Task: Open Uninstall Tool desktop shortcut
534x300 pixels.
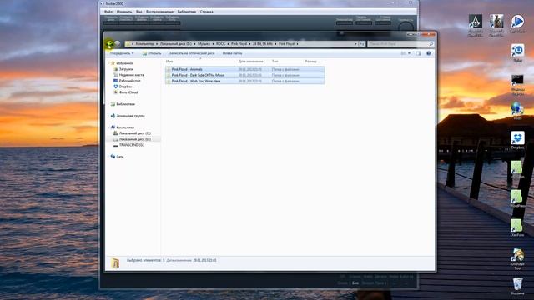Action: [x=517, y=258]
